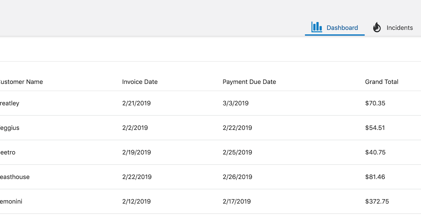Click the Grand Total column header
421x221 pixels.
(x=381, y=82)
